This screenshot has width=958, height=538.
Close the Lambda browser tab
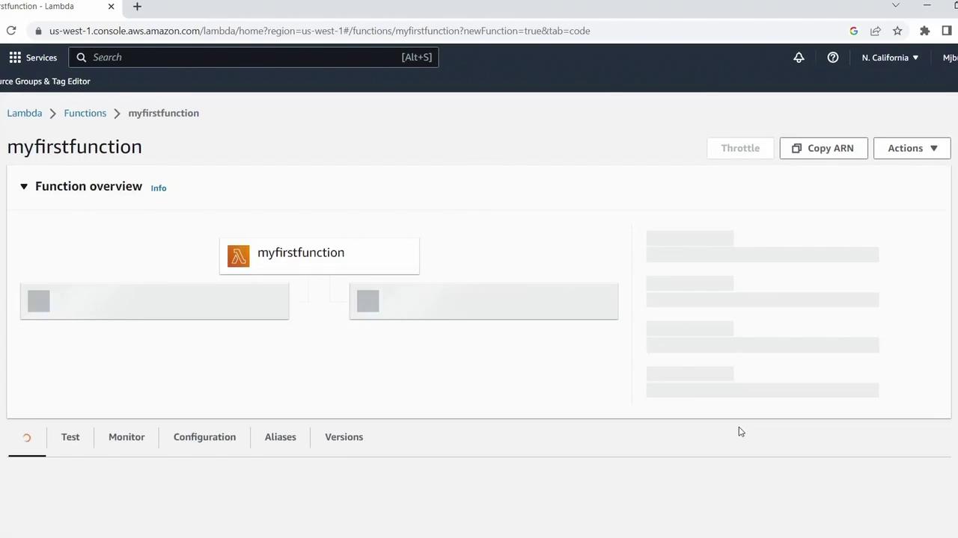[x=111, y=7]
